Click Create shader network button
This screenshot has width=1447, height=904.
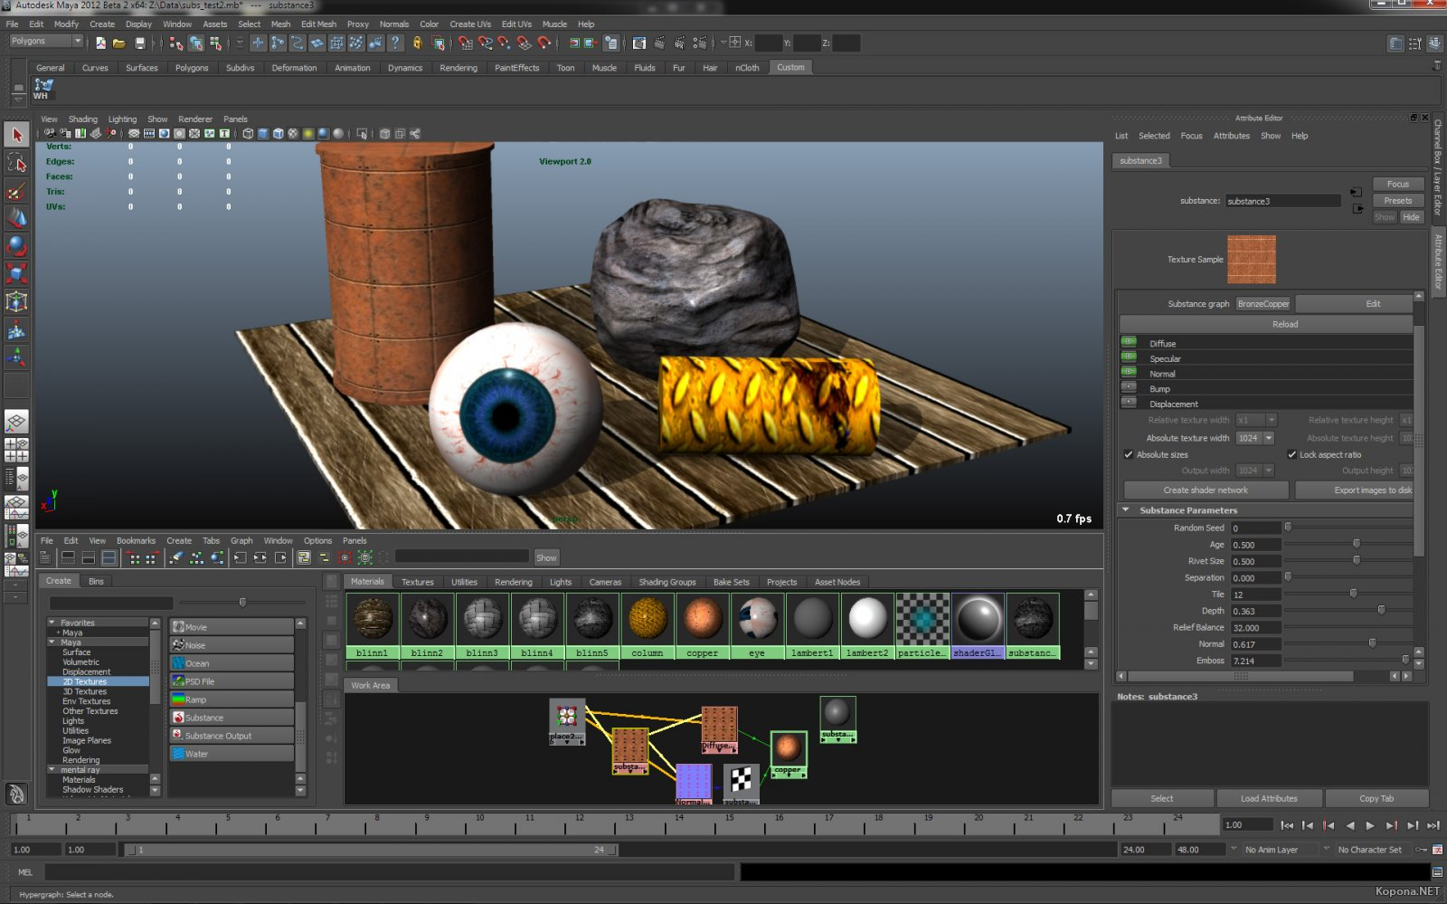point(1206,490)
